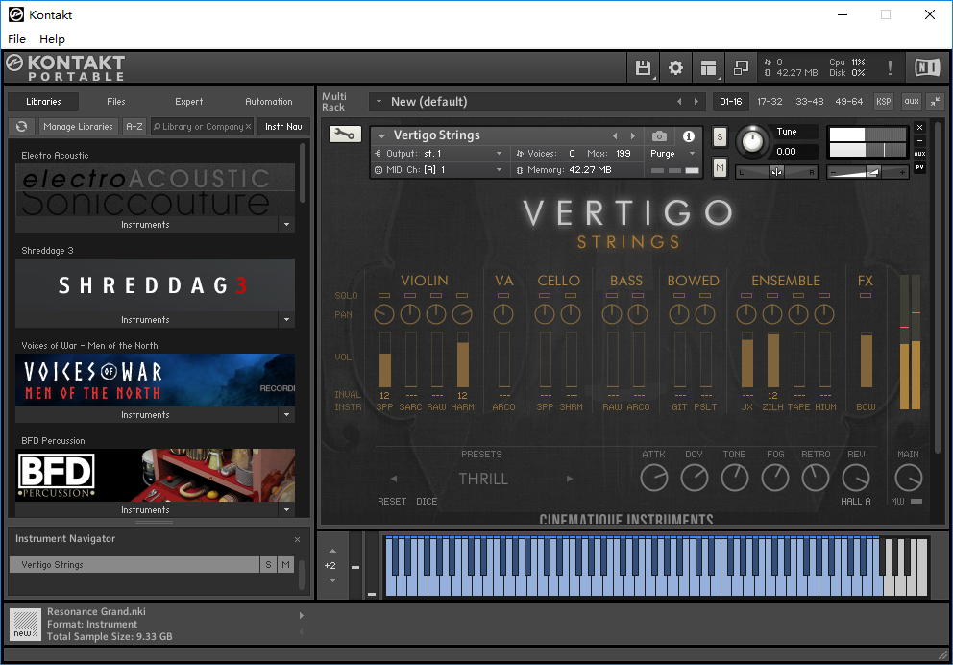Toggle solo for the Ensemble JX channel
This screenshot has height=665, width=953.
tap(746, 295)
